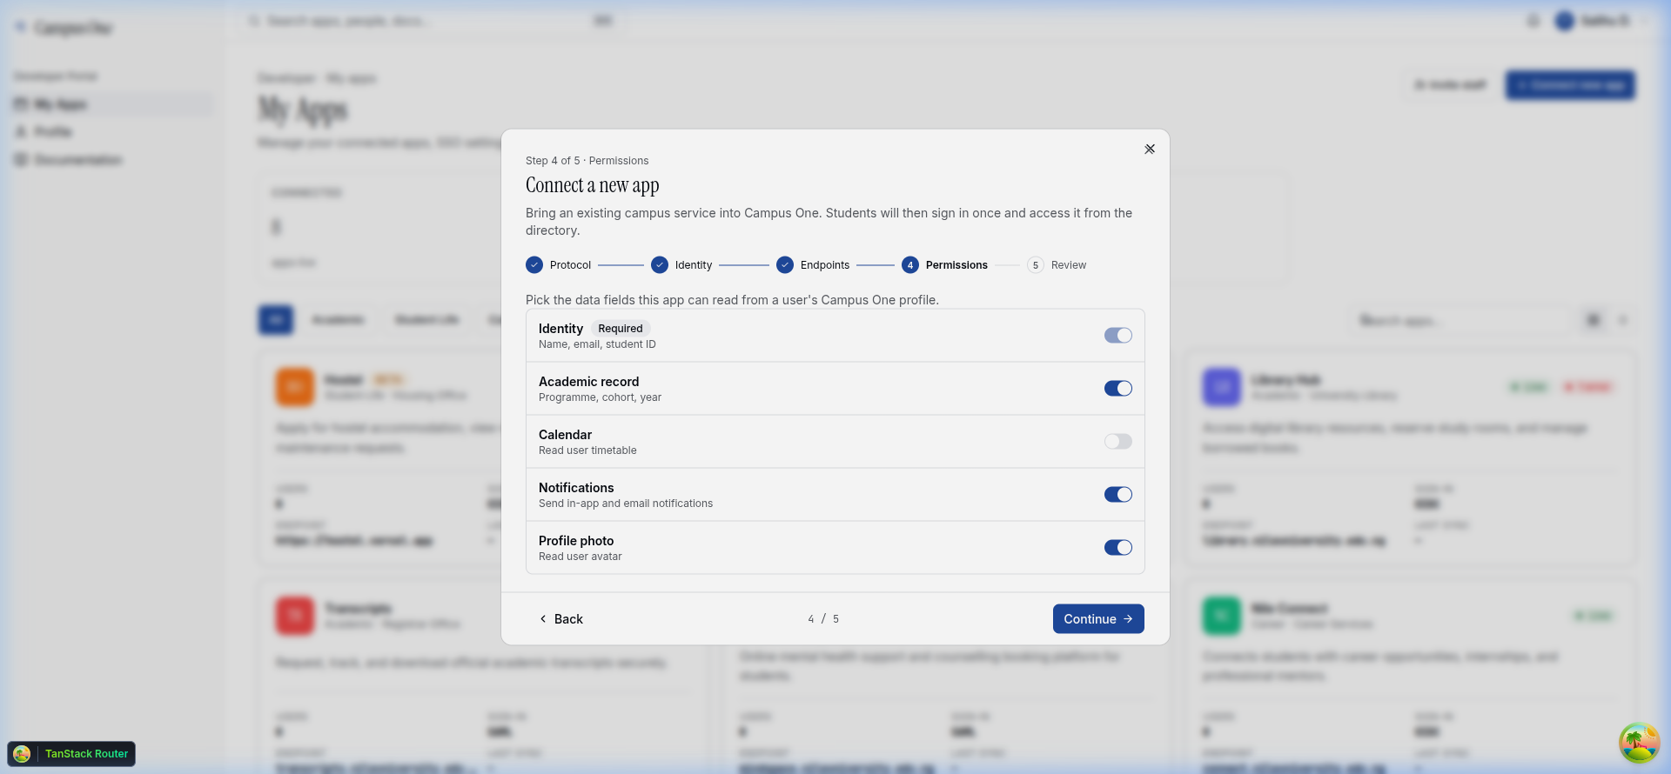Click the Protocol step label
This screenshot has width=1671, height=774.
(x=570, y=265)
